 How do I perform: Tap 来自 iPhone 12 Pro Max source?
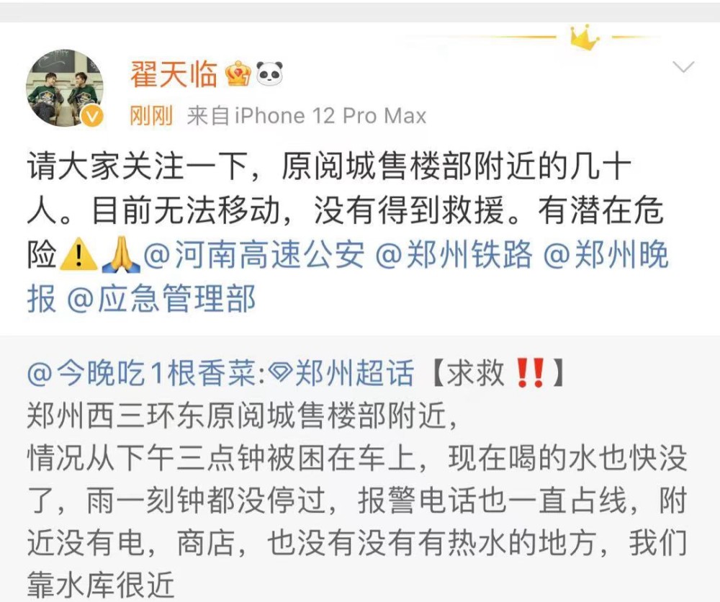[307, 115]
